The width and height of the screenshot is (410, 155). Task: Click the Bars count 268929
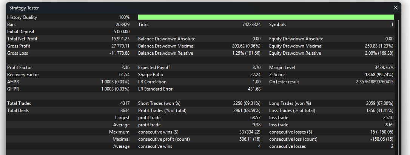[x=123, y=25]
